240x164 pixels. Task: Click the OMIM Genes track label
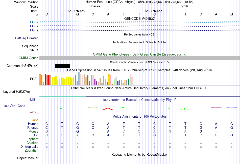[29, 58]
